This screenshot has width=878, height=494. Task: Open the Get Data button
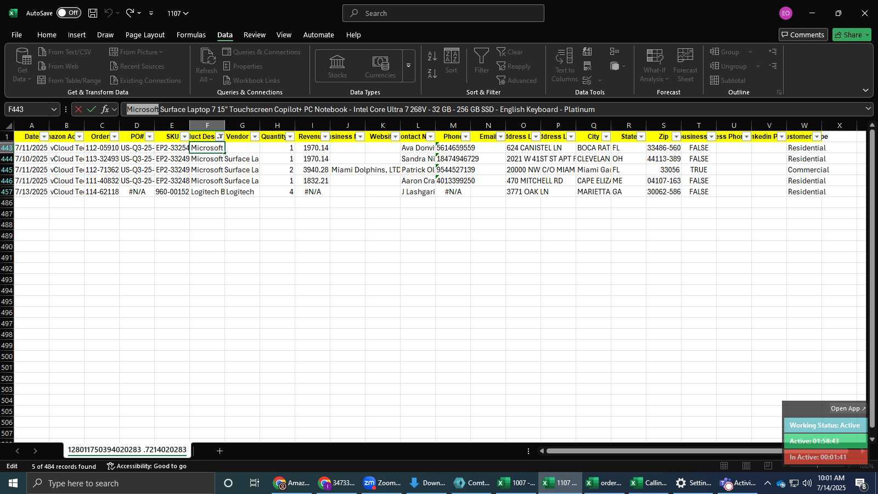click(22, 65)
